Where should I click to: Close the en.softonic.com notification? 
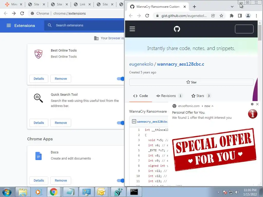point(257,104)
